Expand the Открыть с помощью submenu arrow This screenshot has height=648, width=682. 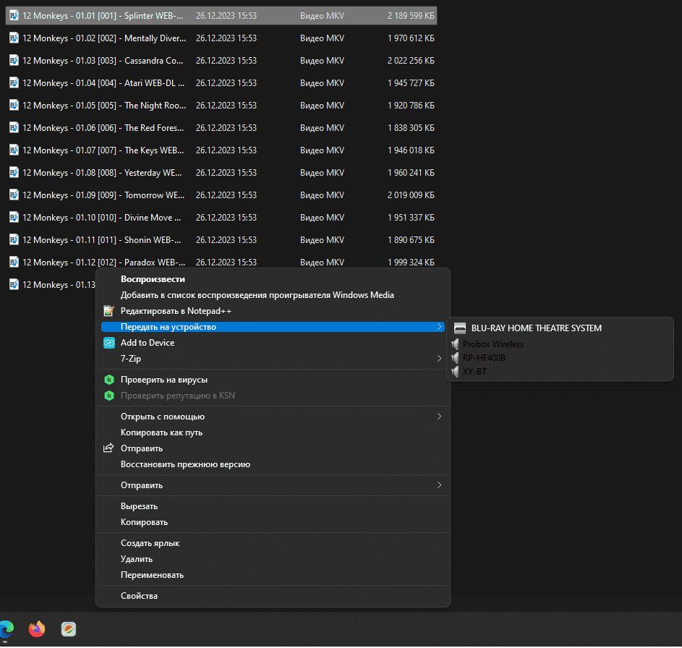pyautogui.click(x=439, y=417)
